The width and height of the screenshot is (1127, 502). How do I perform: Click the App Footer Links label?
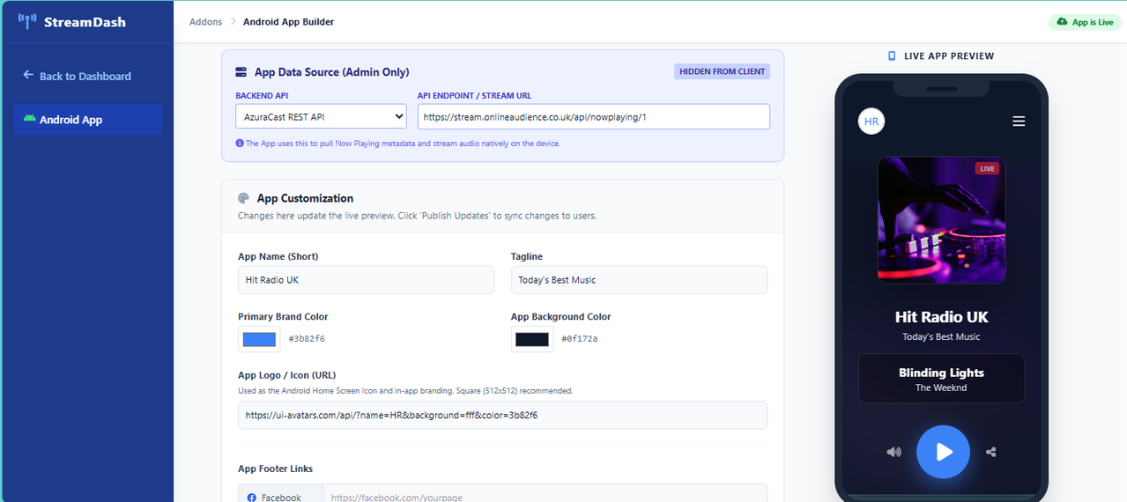pos(275,469)
